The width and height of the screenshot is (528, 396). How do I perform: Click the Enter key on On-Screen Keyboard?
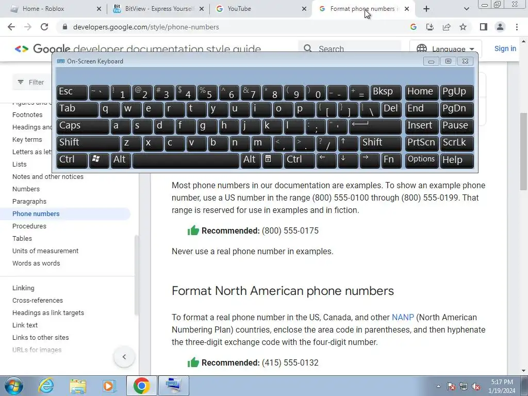coord(375,126)
